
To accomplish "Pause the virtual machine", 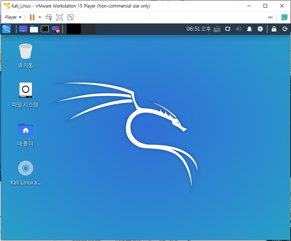I will pos(32,17).
